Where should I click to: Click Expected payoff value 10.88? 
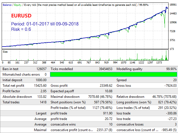click(109, 91)
